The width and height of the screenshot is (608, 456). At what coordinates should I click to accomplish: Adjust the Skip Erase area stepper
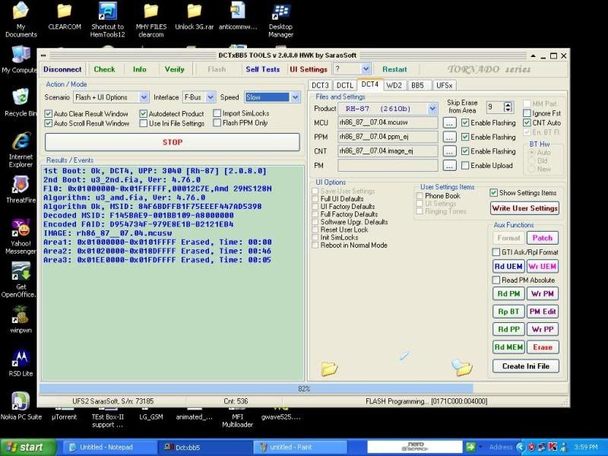coord(508,107)
